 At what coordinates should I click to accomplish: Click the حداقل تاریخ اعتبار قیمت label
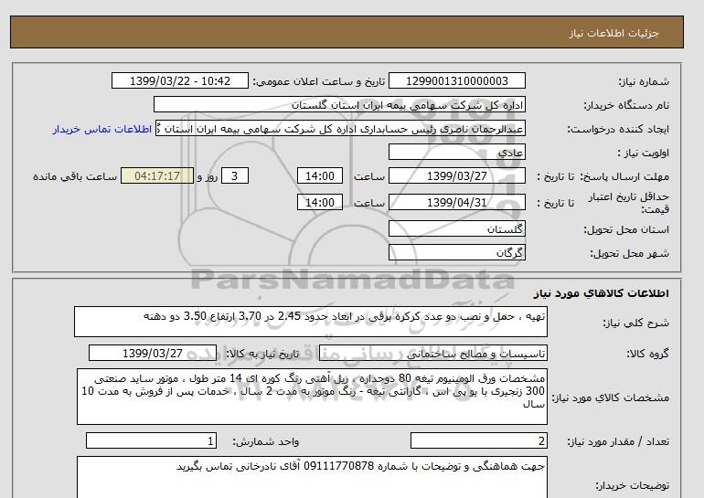click(629, 203)
